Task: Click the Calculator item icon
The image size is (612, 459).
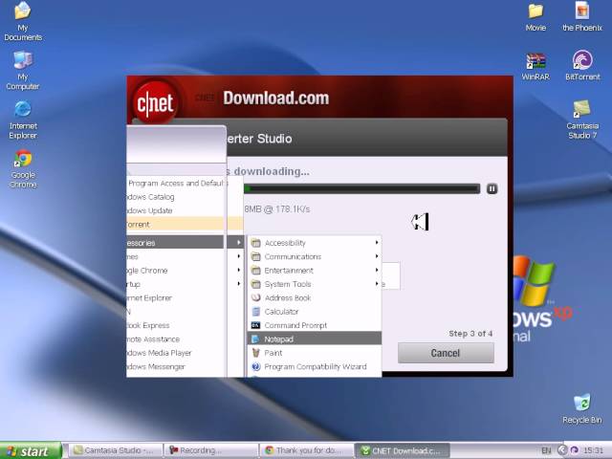Action: 256,312
